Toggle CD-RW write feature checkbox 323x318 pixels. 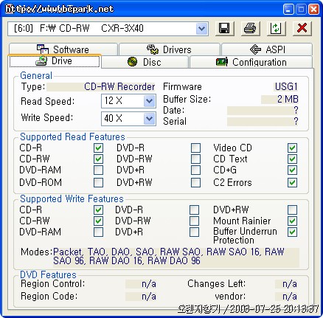point(98,221)
